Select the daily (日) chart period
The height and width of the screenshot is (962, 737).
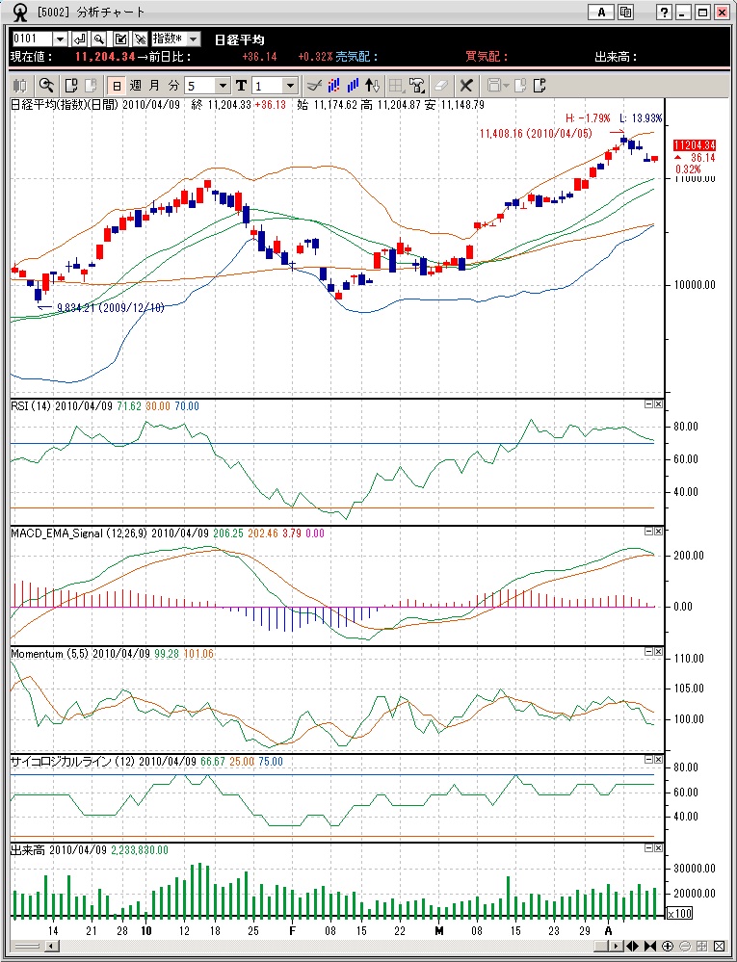click(x=117, y=86)
